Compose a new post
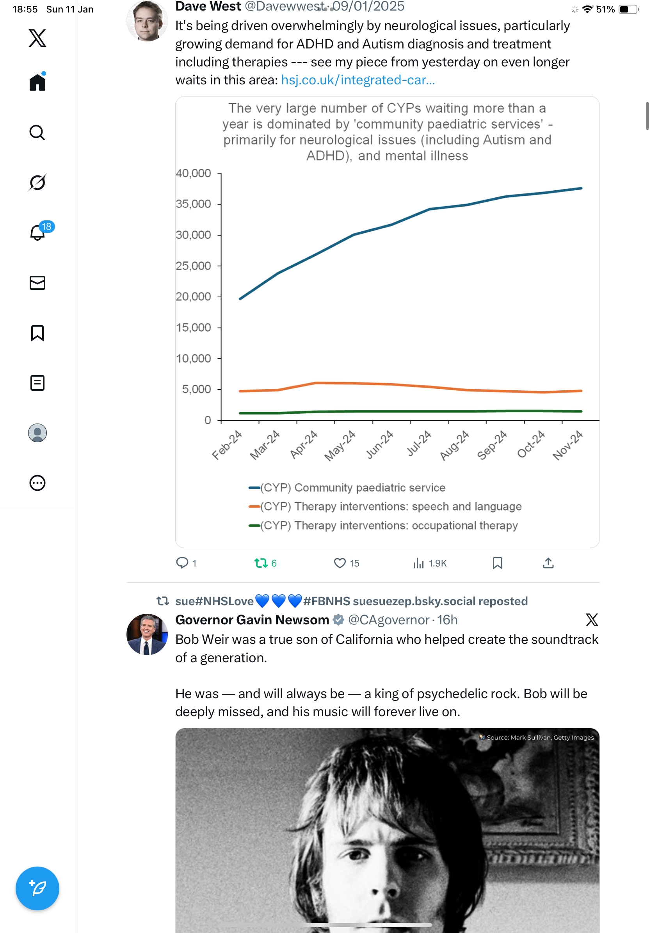 pos(37,888)
